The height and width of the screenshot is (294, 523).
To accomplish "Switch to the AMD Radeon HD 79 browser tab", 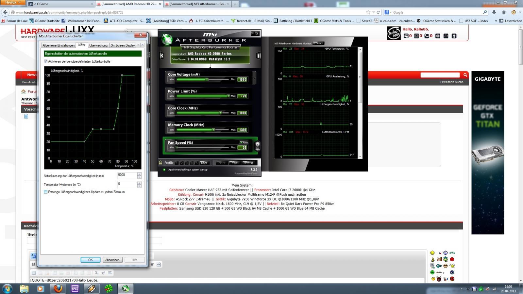I will tap(129, 4).
